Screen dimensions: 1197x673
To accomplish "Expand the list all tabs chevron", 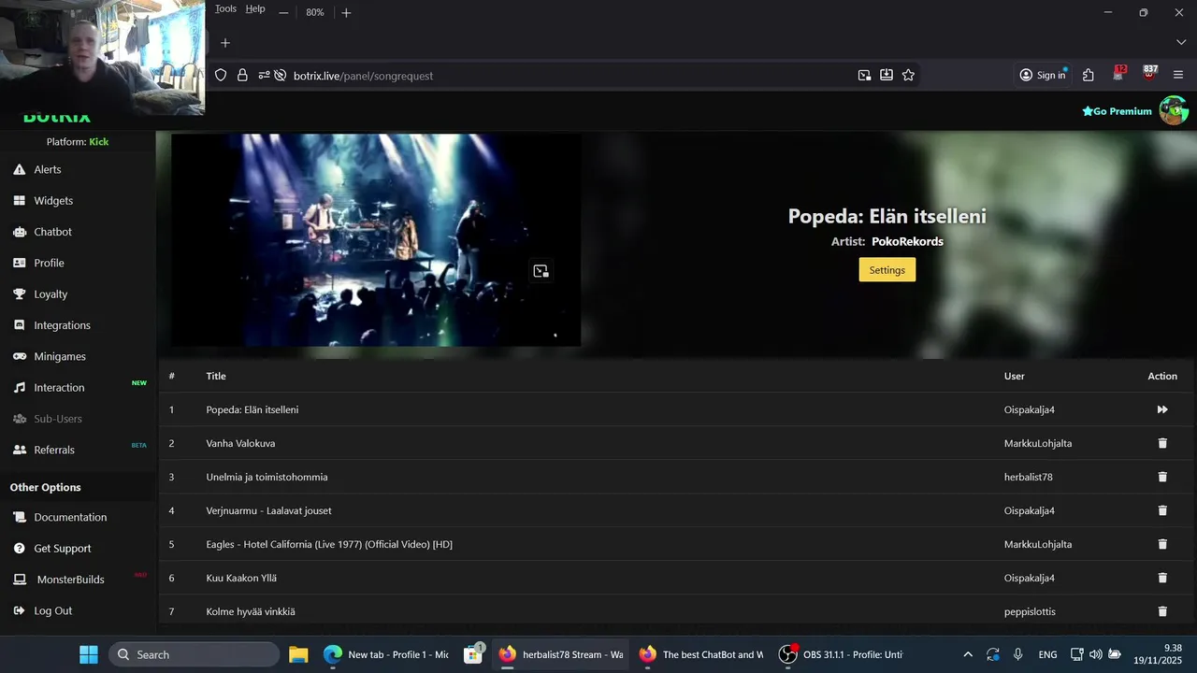I will [x=1181, y=43].
